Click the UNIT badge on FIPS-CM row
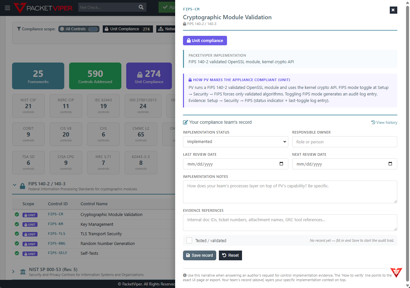This screenshot has height=288, width=410. [x=30, y=215]
